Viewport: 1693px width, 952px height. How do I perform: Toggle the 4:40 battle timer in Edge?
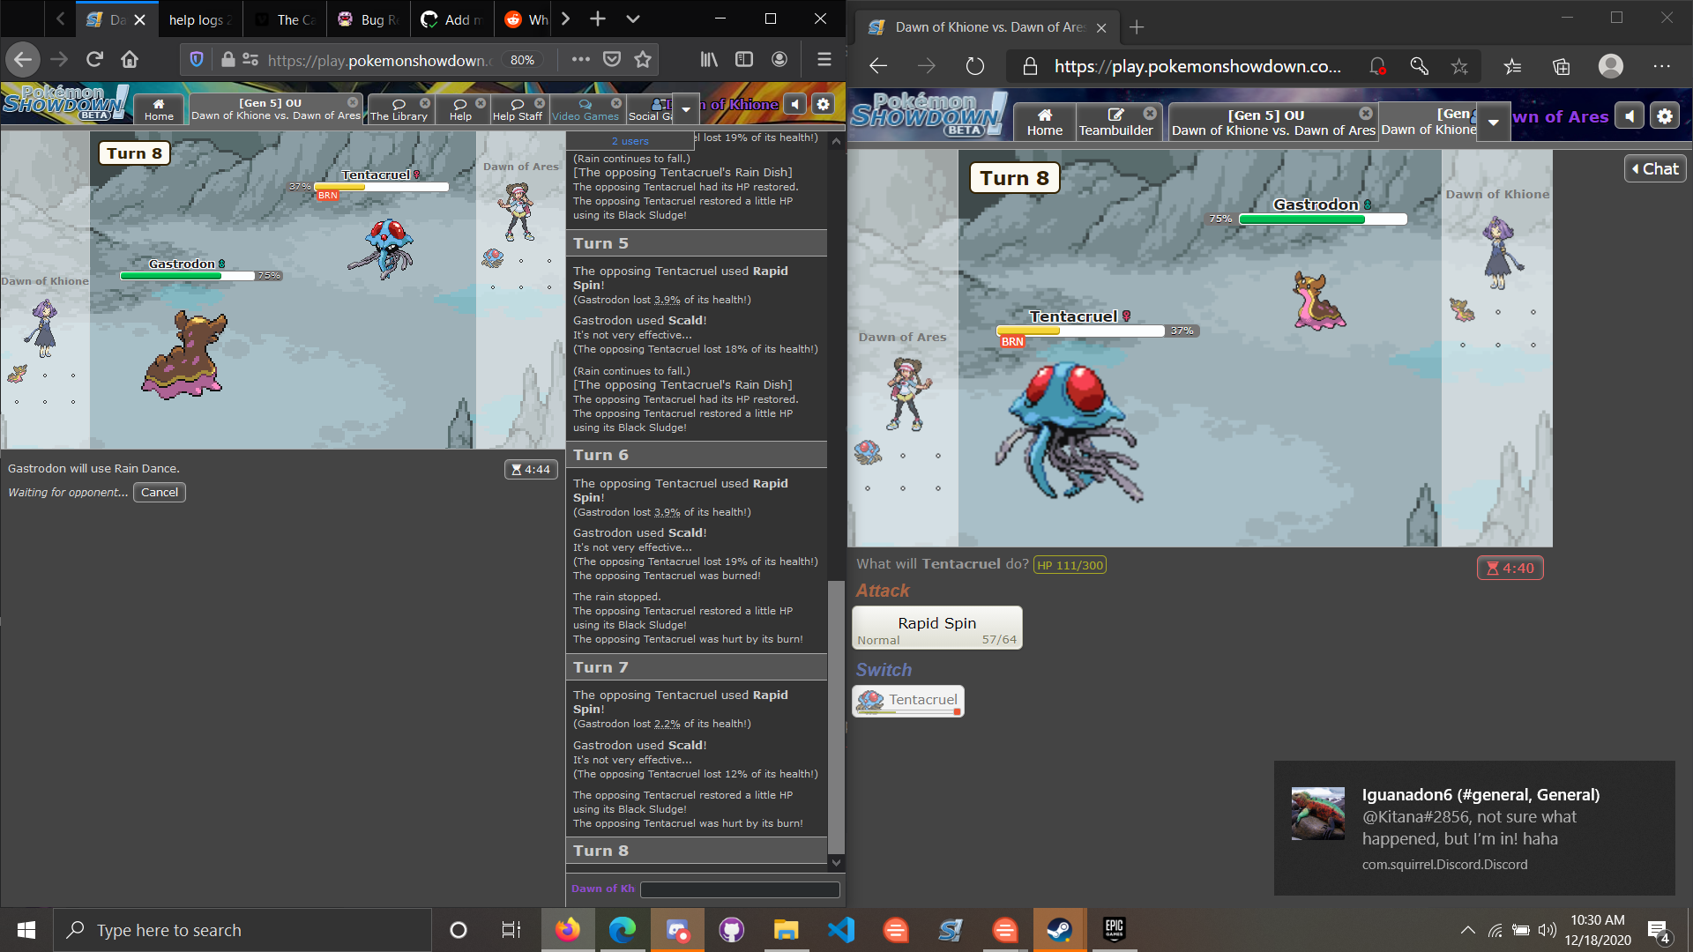[1510, 569]
